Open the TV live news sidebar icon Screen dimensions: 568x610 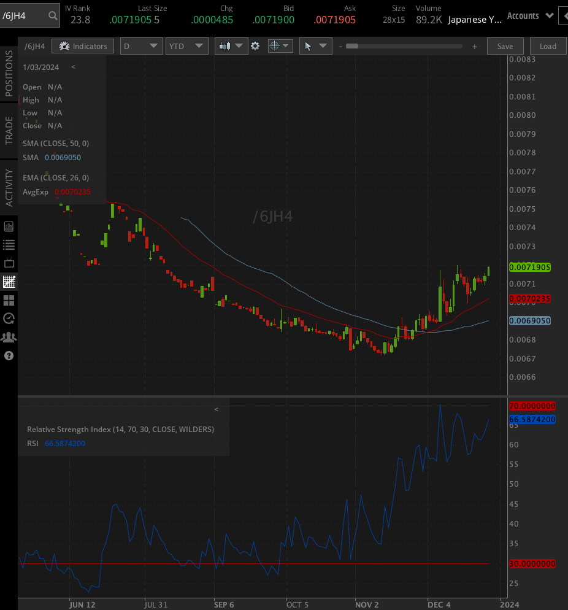9,263
